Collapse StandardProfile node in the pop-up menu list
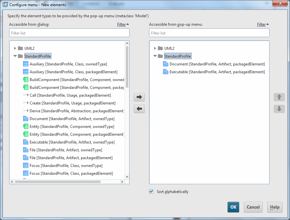The height and width of the screenshot is (220, 290). pyautogui.click(x=155, y=56)
